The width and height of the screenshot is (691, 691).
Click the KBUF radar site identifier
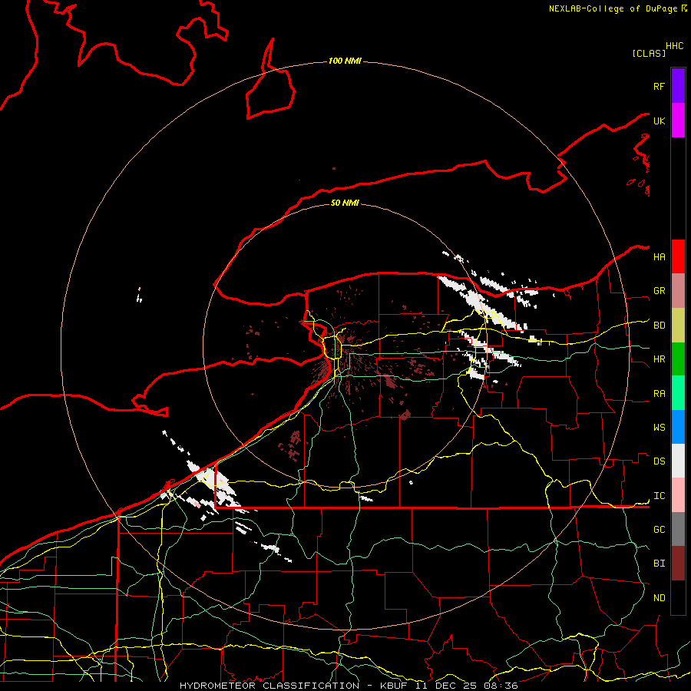point(392,686)
